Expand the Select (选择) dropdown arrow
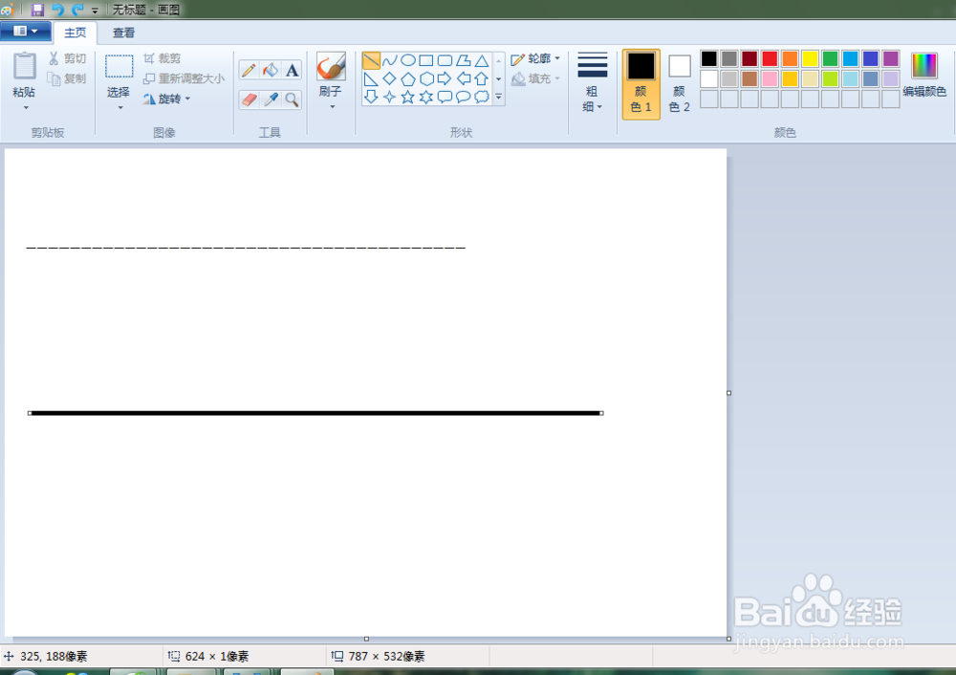Image resolution: width=956 pixels, height=675 pixels. click(120, 108)
